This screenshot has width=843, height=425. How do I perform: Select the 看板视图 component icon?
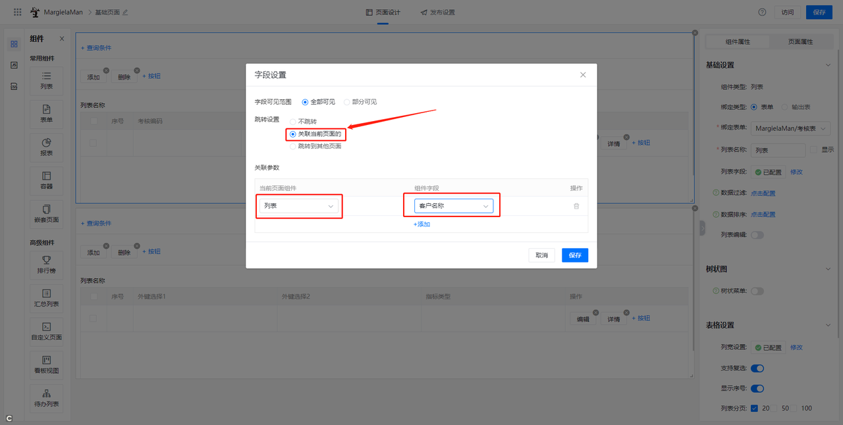46,361
